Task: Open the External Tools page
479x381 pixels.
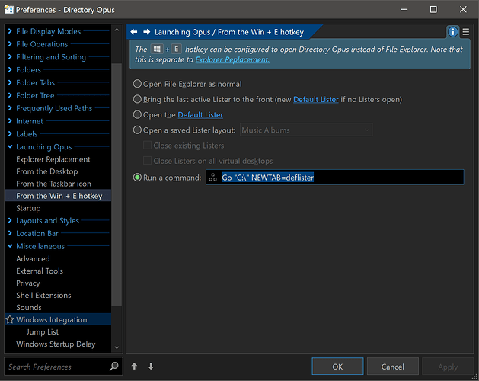Action: click(40, 271)
